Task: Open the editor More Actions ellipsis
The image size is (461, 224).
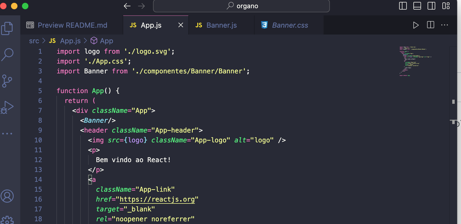Action: [445, 25]
